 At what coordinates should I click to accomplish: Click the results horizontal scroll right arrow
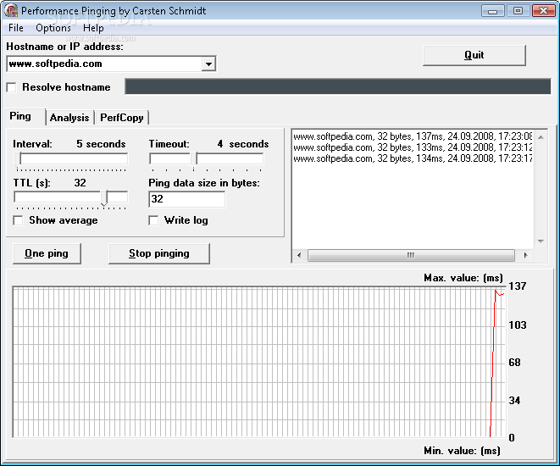(x=526, y=255)
